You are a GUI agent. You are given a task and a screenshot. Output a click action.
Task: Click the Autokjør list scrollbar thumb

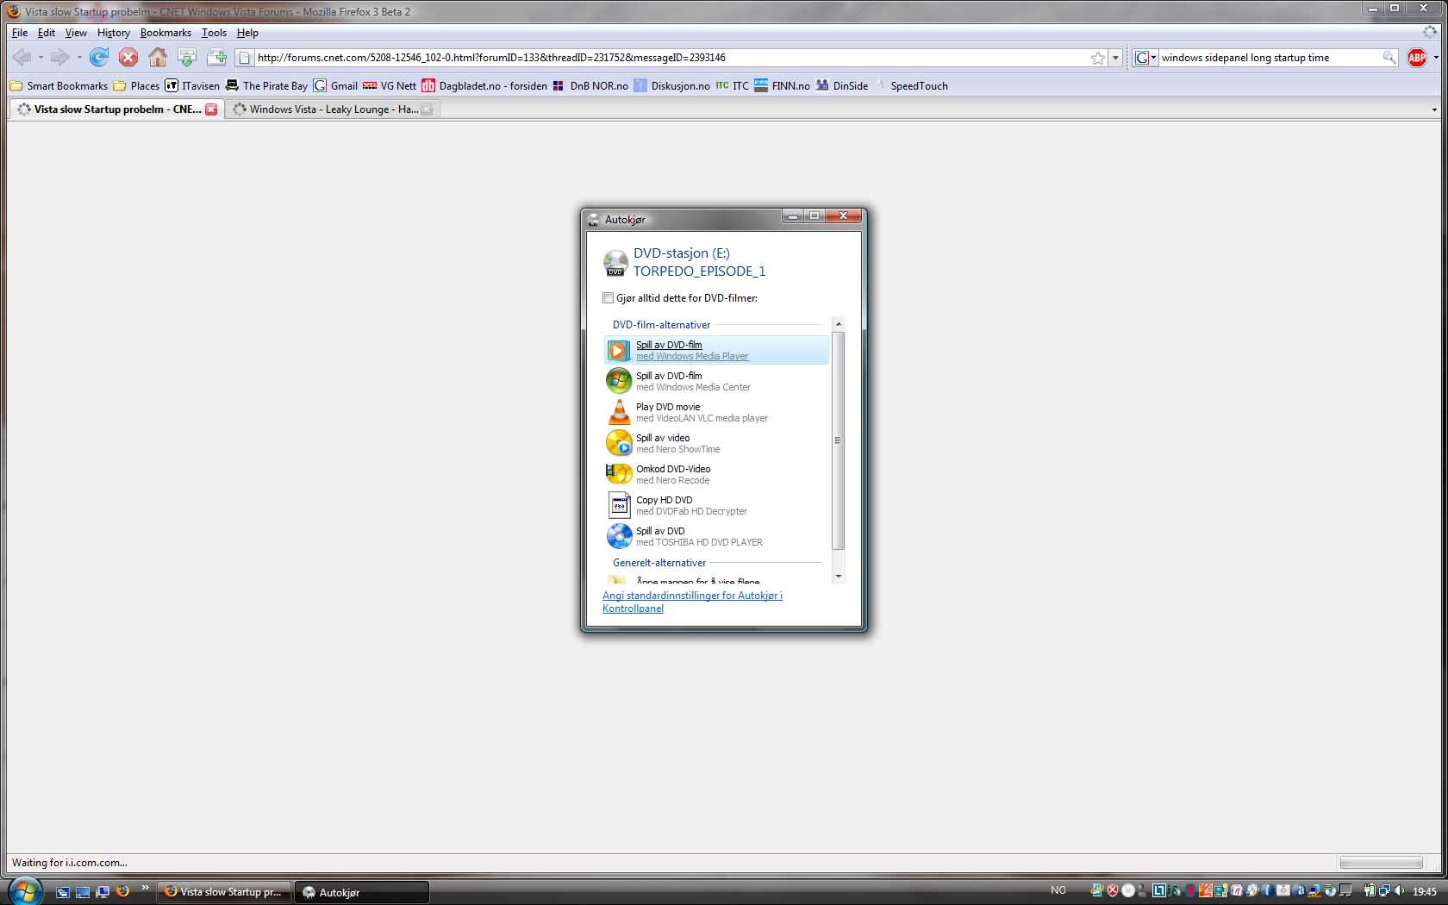click(x=838, y=440)
